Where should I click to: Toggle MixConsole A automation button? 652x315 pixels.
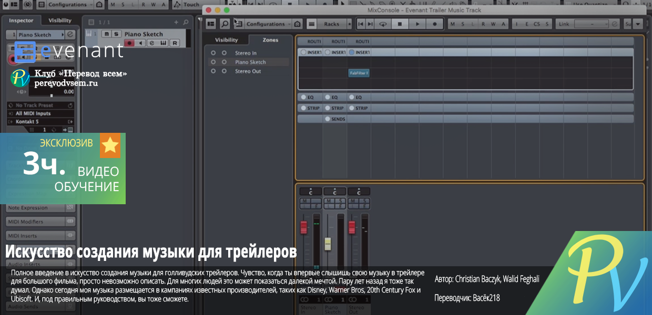click(502, 24)
